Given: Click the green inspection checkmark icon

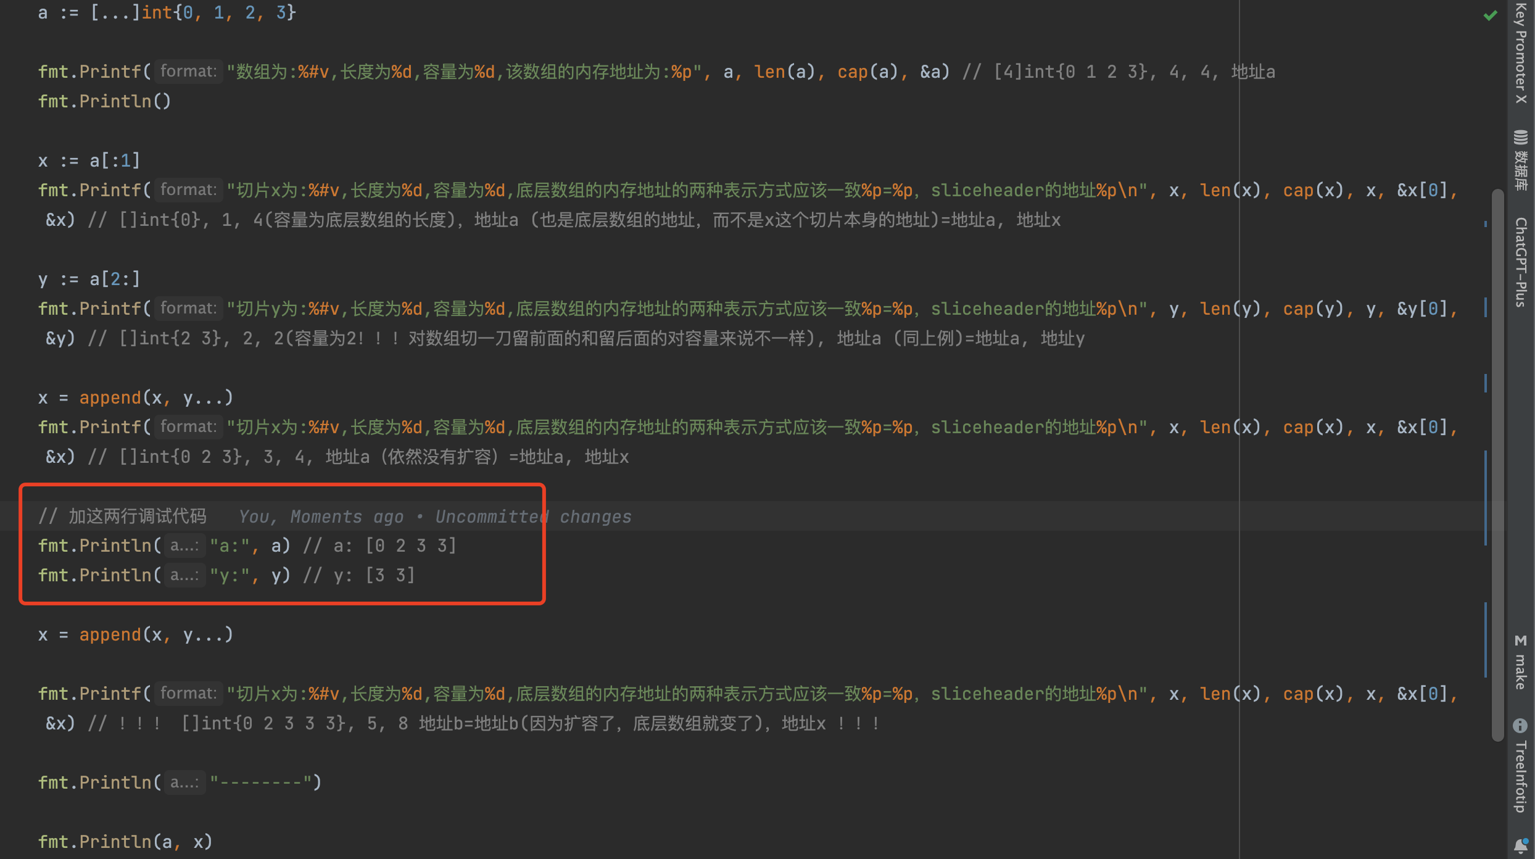Looking at the screenshot, I should click(x=1490, y=15).
